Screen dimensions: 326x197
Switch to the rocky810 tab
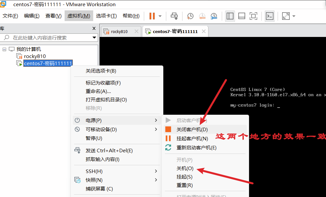(x=119, y=31)
